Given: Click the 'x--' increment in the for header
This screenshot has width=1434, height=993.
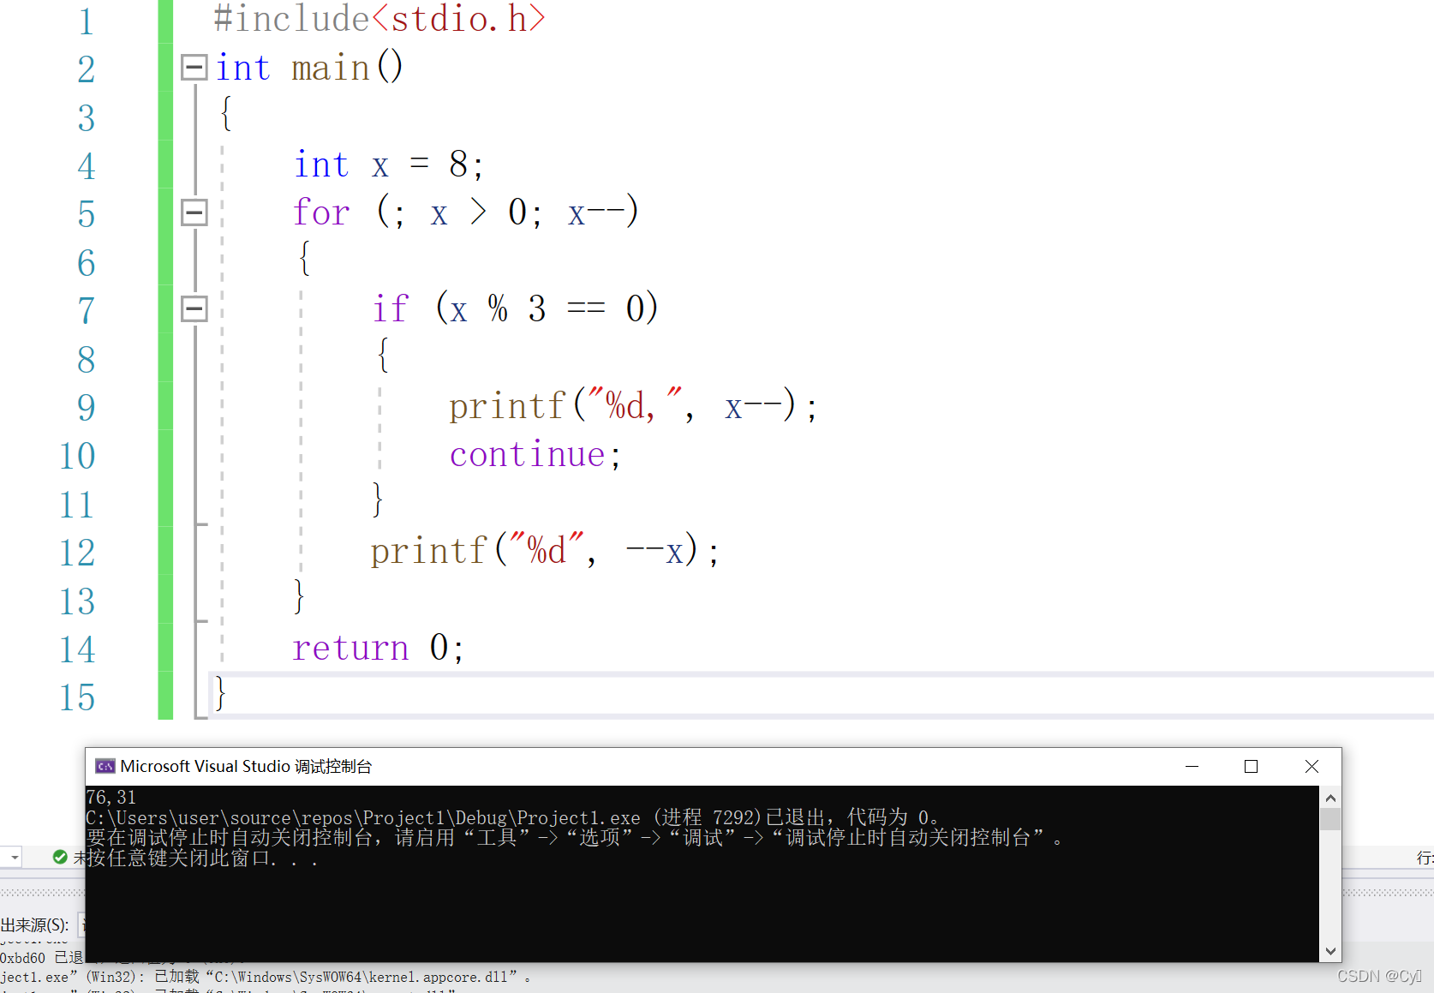Looking at the screenshot, I should click(596, 212).
